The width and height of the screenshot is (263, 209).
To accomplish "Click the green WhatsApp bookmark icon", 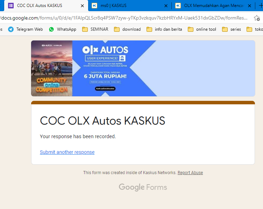I will pos(51,29).
